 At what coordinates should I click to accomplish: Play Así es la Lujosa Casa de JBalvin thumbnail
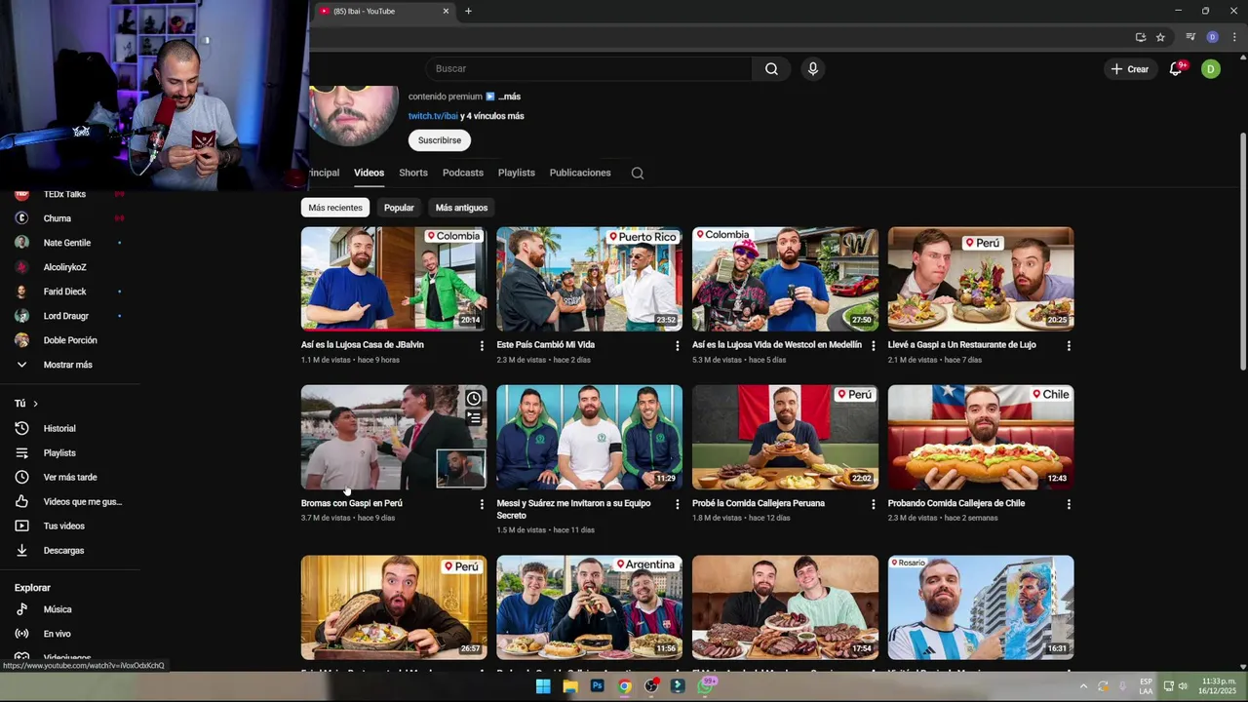point(394,279)
